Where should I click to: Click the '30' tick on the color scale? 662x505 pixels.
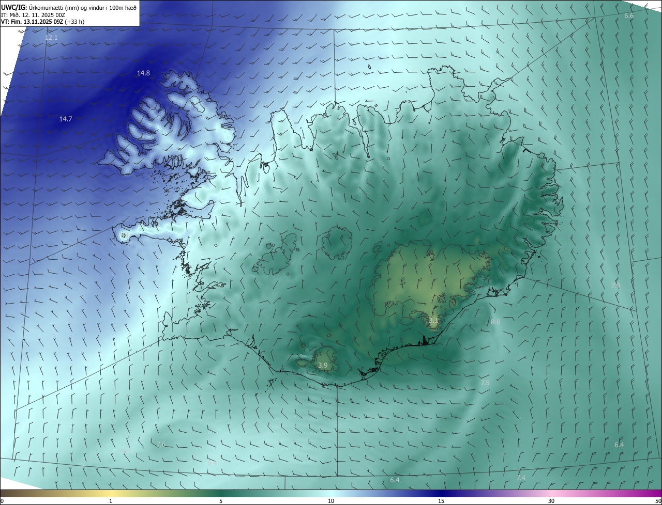tap(551, 501)
